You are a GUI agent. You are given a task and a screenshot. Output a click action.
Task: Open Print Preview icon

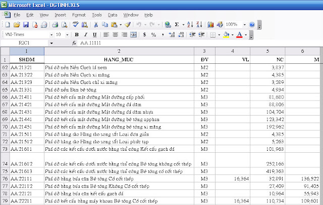(65, 25)
